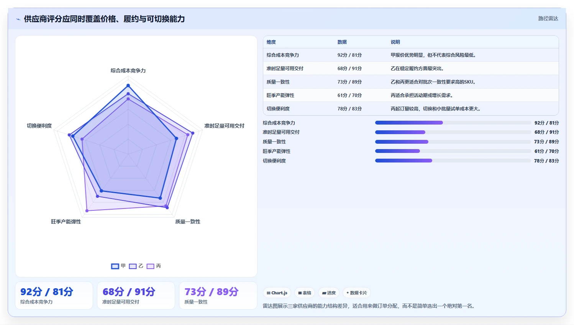Click note 乙在稳定履约方面最突出

tap(417, 69)
